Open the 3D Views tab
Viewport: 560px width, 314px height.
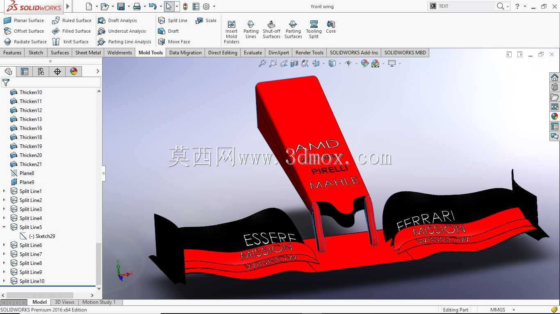(65, 302)
